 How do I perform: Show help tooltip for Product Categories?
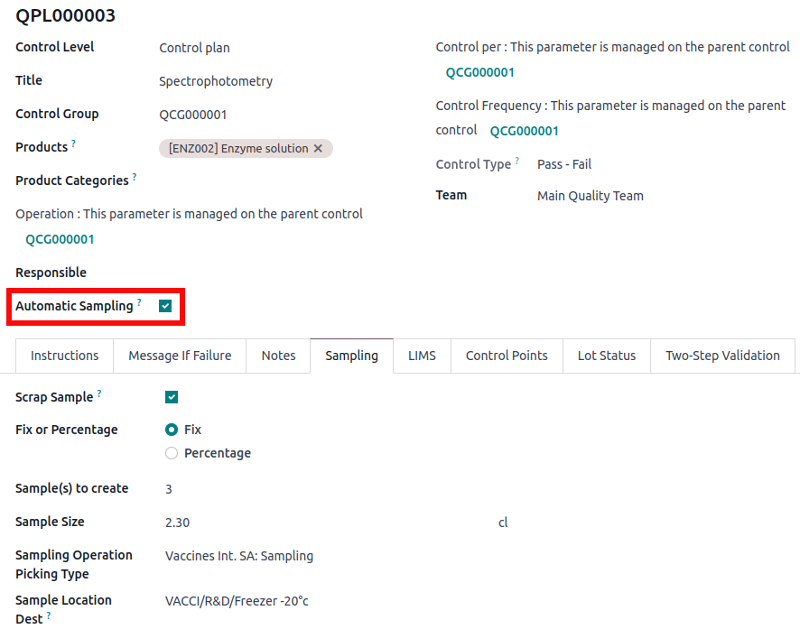pos(135,177)
